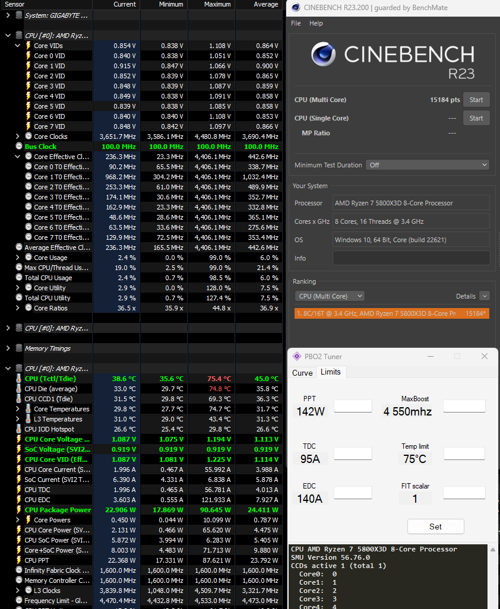Screen dimensions: 500x609
Task: Click the CPU Core Voltage lightning icon
Action: pyautogui.click(x=19, y=439)
